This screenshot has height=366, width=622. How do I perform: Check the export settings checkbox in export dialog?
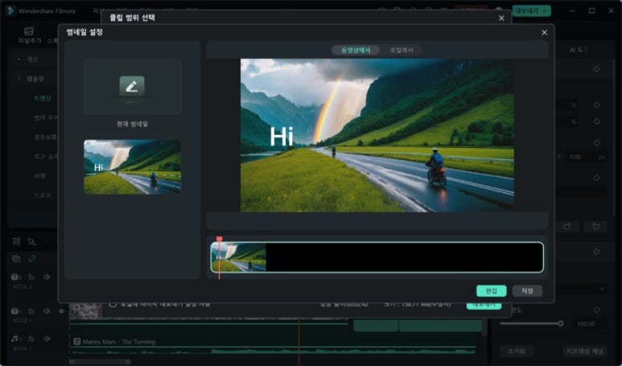(x=113, y=304)
